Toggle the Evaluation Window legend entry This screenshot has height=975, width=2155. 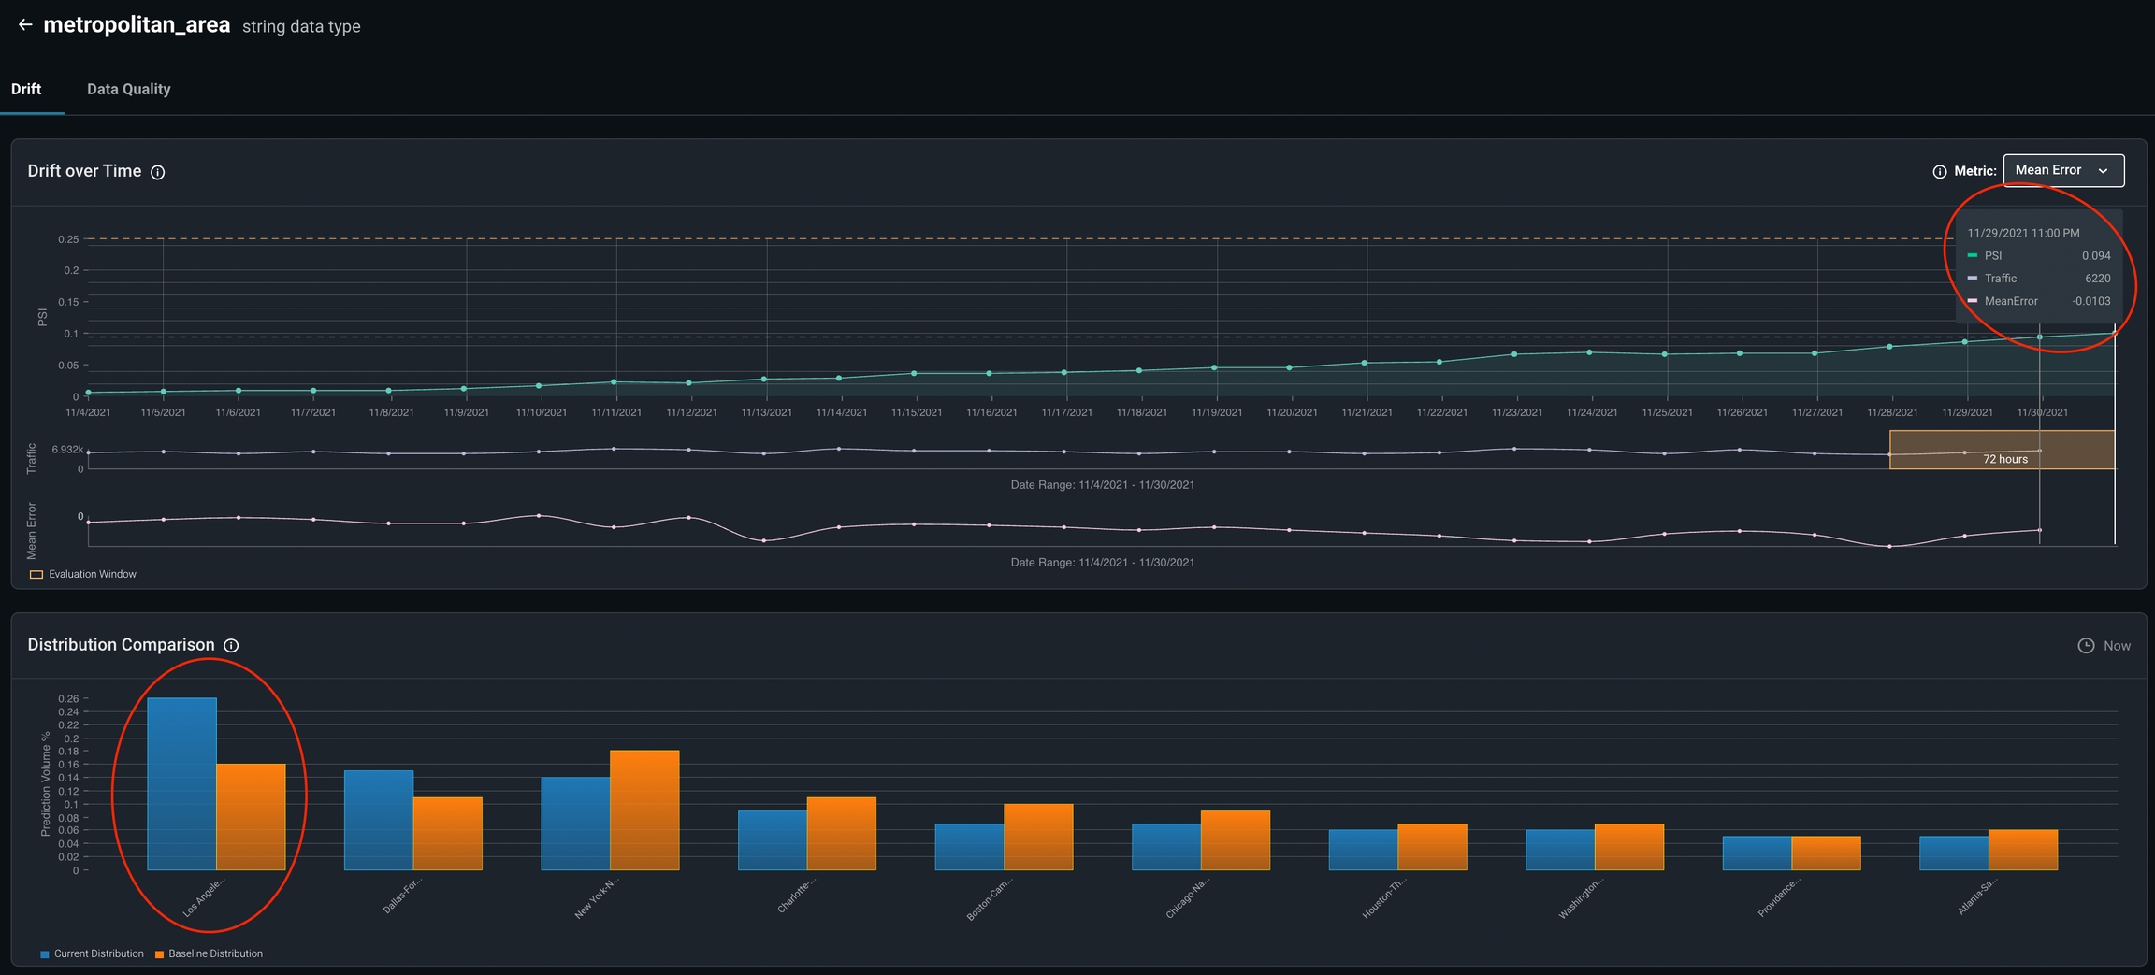tap(82, 574)
